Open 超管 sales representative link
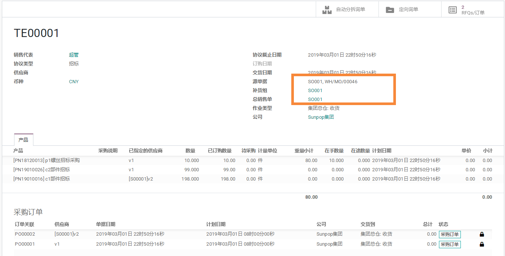 [73, 55]
